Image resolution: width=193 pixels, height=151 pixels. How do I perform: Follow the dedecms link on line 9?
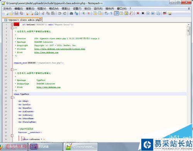[x=46, y=52]
